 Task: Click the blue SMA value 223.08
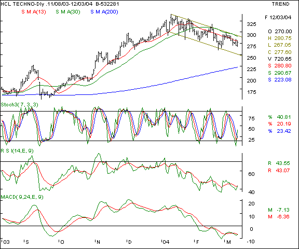tap(283, 80)
